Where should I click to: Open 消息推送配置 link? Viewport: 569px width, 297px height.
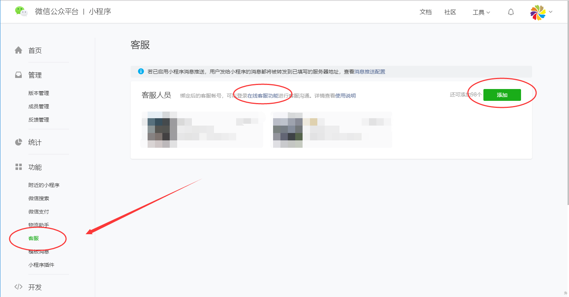[370, 72]
